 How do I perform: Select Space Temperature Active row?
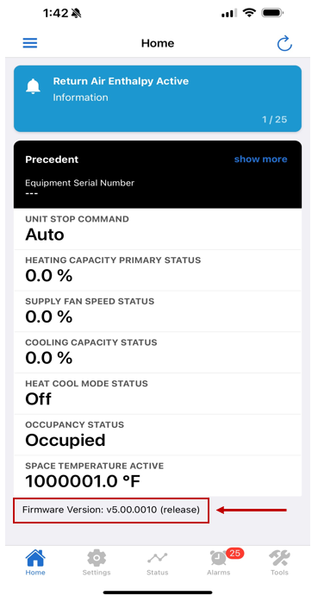[158, 476]
